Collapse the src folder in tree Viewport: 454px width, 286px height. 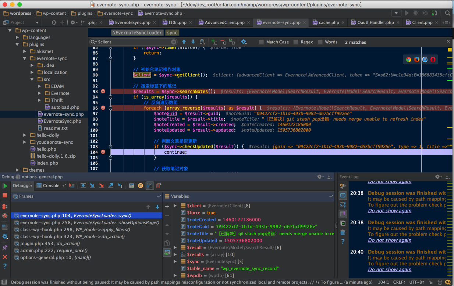pyautogui.click(x=32, y=79)
